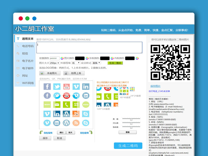Viewport: 208px width, 156px height.
Task: Select the Skype logo icon
Action: click(x=86, y=114)
